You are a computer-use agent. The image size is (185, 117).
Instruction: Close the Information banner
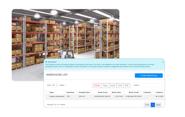[x=163, y=62]
